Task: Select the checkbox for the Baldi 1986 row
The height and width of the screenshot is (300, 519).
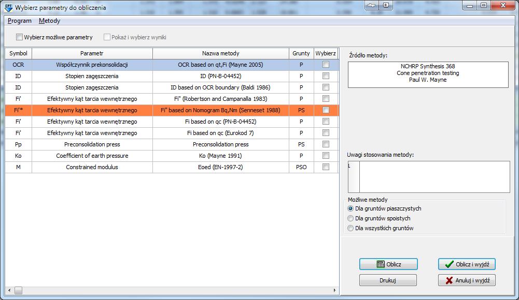Action: click(326, 87)
